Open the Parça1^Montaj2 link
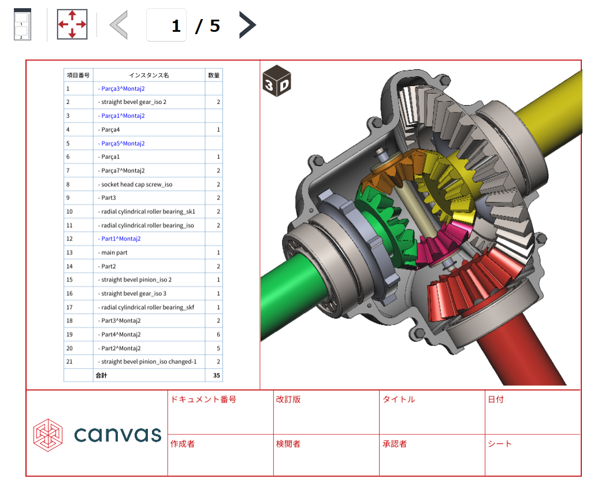Viewport: 609px width, 486px height. pyautogui.click(x=122, y=116)
